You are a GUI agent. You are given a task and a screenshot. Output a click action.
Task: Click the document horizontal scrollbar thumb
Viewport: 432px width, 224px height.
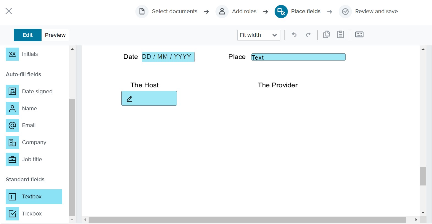tap(247, 220)
